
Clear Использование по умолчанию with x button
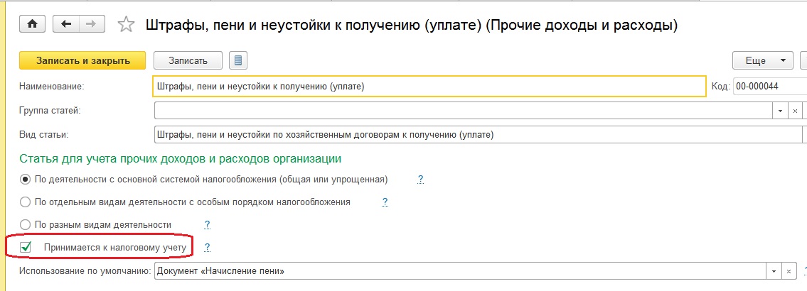[x=788, y=272]
